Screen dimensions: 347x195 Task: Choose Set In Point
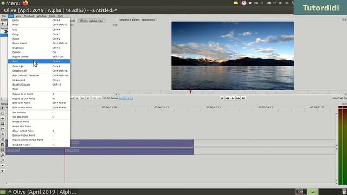click(39, 112)
